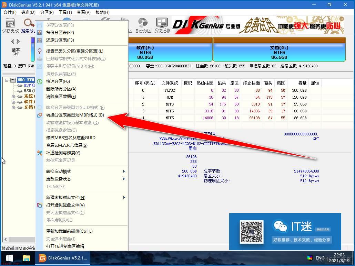This screenshot has width=355, height=266.
Task: Select the 文档(G:) partition bar
Action: [279, 49]
